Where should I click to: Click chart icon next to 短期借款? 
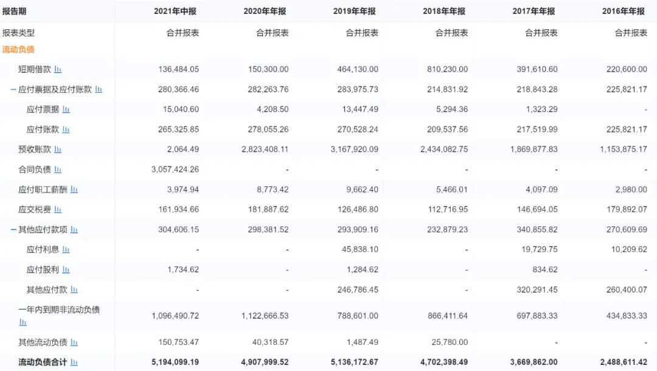point(58,69)
